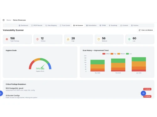
Task: Toggle the Critical legend swatch
Action: coord(104,54)
